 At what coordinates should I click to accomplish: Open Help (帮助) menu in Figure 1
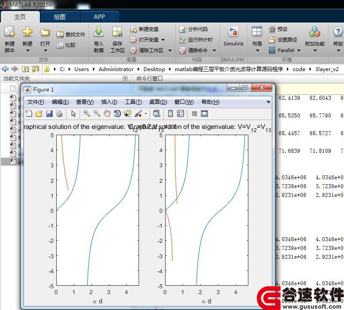(210, 102)
